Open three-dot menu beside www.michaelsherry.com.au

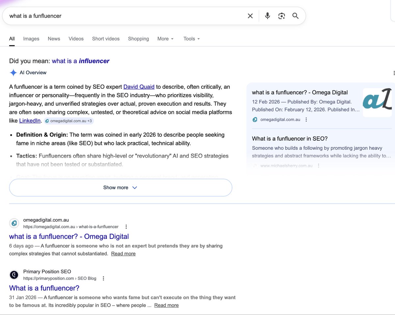click(318, 166)
